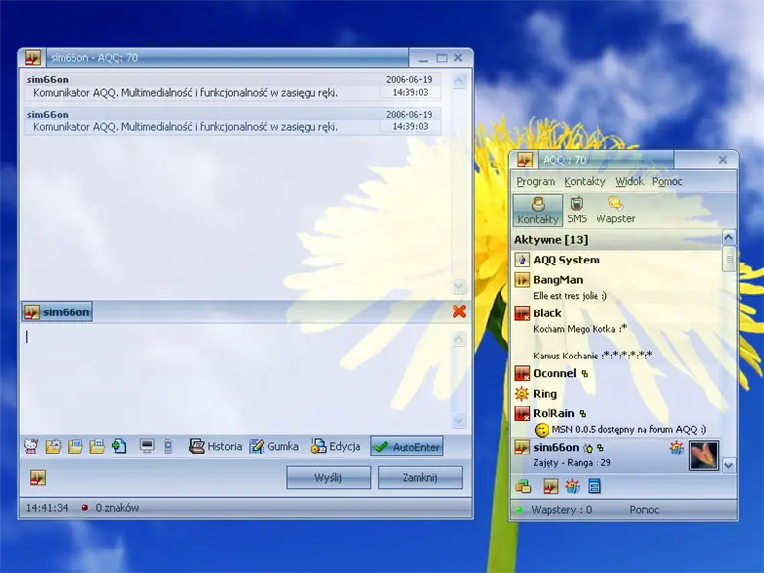Click sim66on's busy status icon in list
Image resolution: width=764 pixels, height=573 pixels.
coord(522,448)
